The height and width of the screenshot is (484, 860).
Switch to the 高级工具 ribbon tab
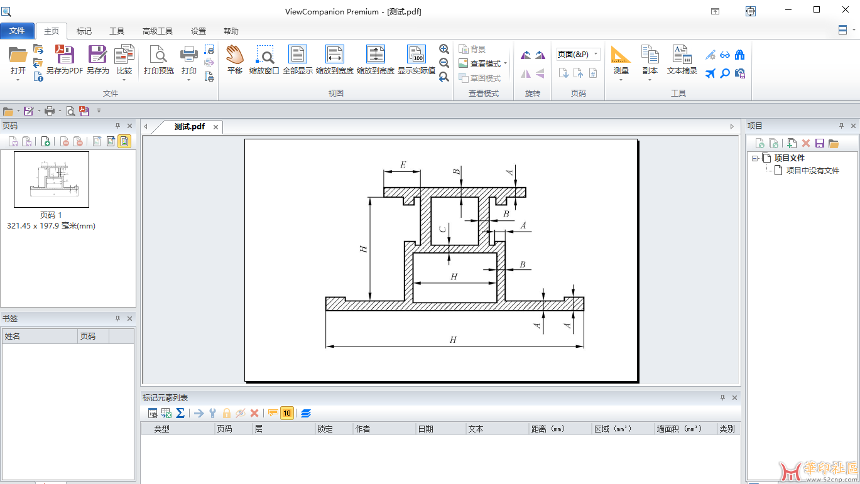click(x=158, y=31)
